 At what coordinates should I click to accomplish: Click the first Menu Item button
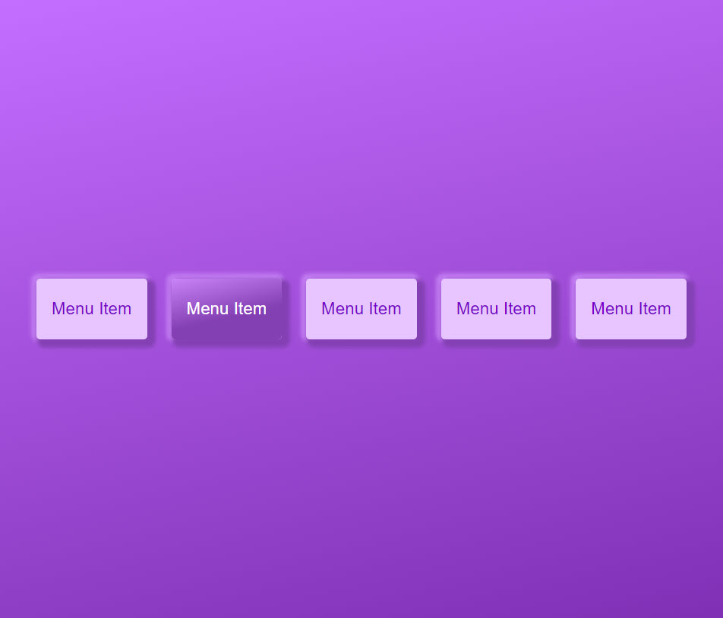[x=92, y=309]
